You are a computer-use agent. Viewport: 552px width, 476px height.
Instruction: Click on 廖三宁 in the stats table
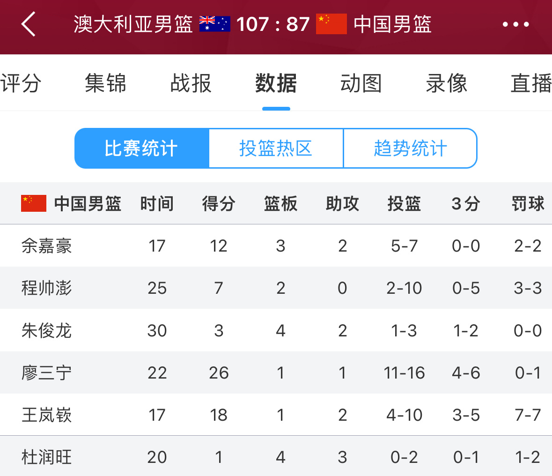click(48, 372)
